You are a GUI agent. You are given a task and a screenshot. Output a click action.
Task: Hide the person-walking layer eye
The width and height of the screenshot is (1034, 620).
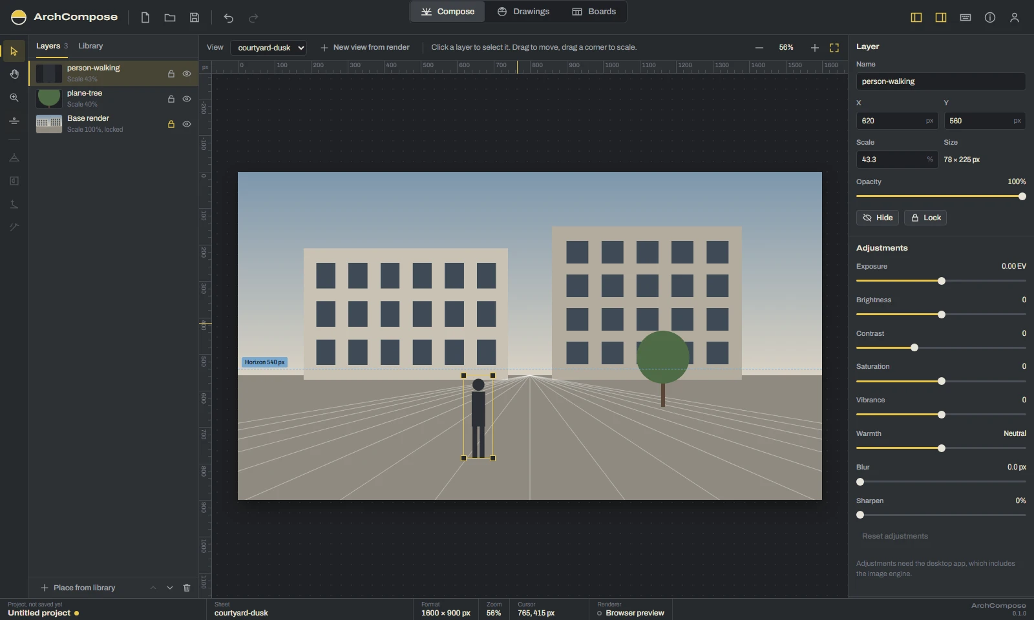187,74
